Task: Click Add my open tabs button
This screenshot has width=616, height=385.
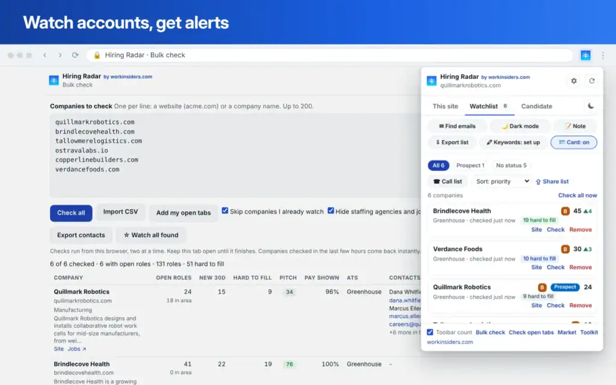Action: (183, 213)
